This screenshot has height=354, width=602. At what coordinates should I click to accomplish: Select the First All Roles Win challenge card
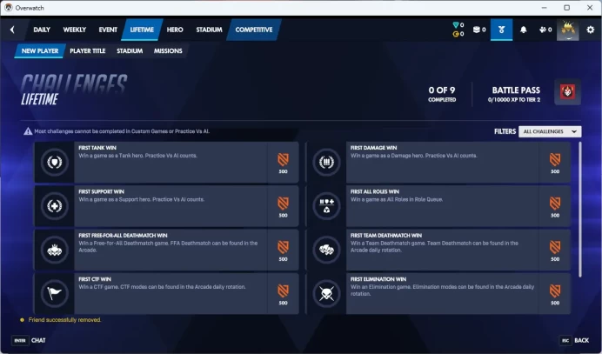[x=438, y=206]
